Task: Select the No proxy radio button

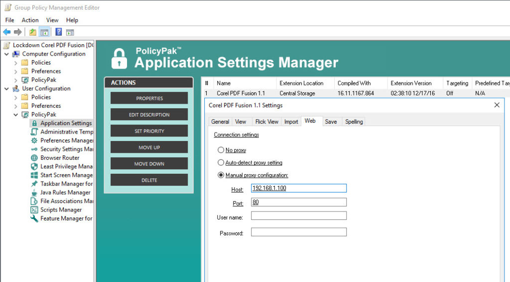Action: tap(221, 150)
